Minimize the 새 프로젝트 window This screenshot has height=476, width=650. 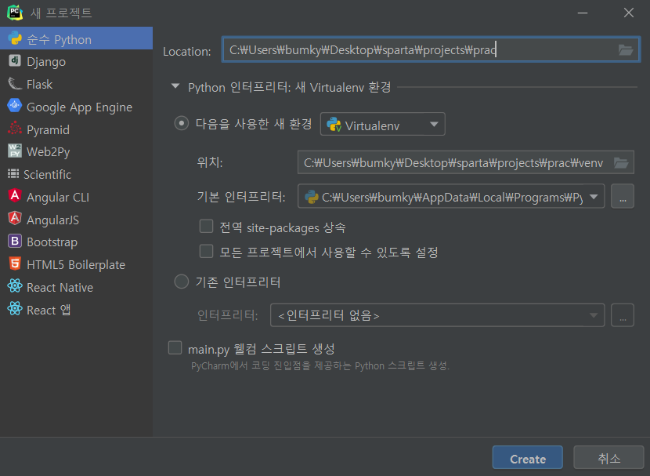pos(583,13)
